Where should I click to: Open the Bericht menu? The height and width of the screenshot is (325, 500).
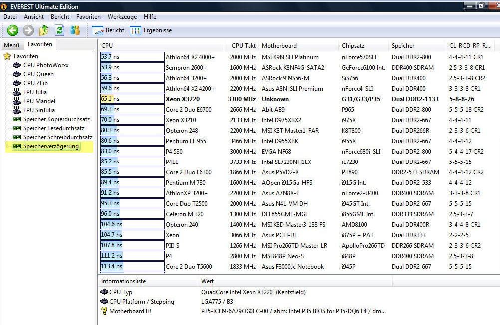(x=60, y=17)
